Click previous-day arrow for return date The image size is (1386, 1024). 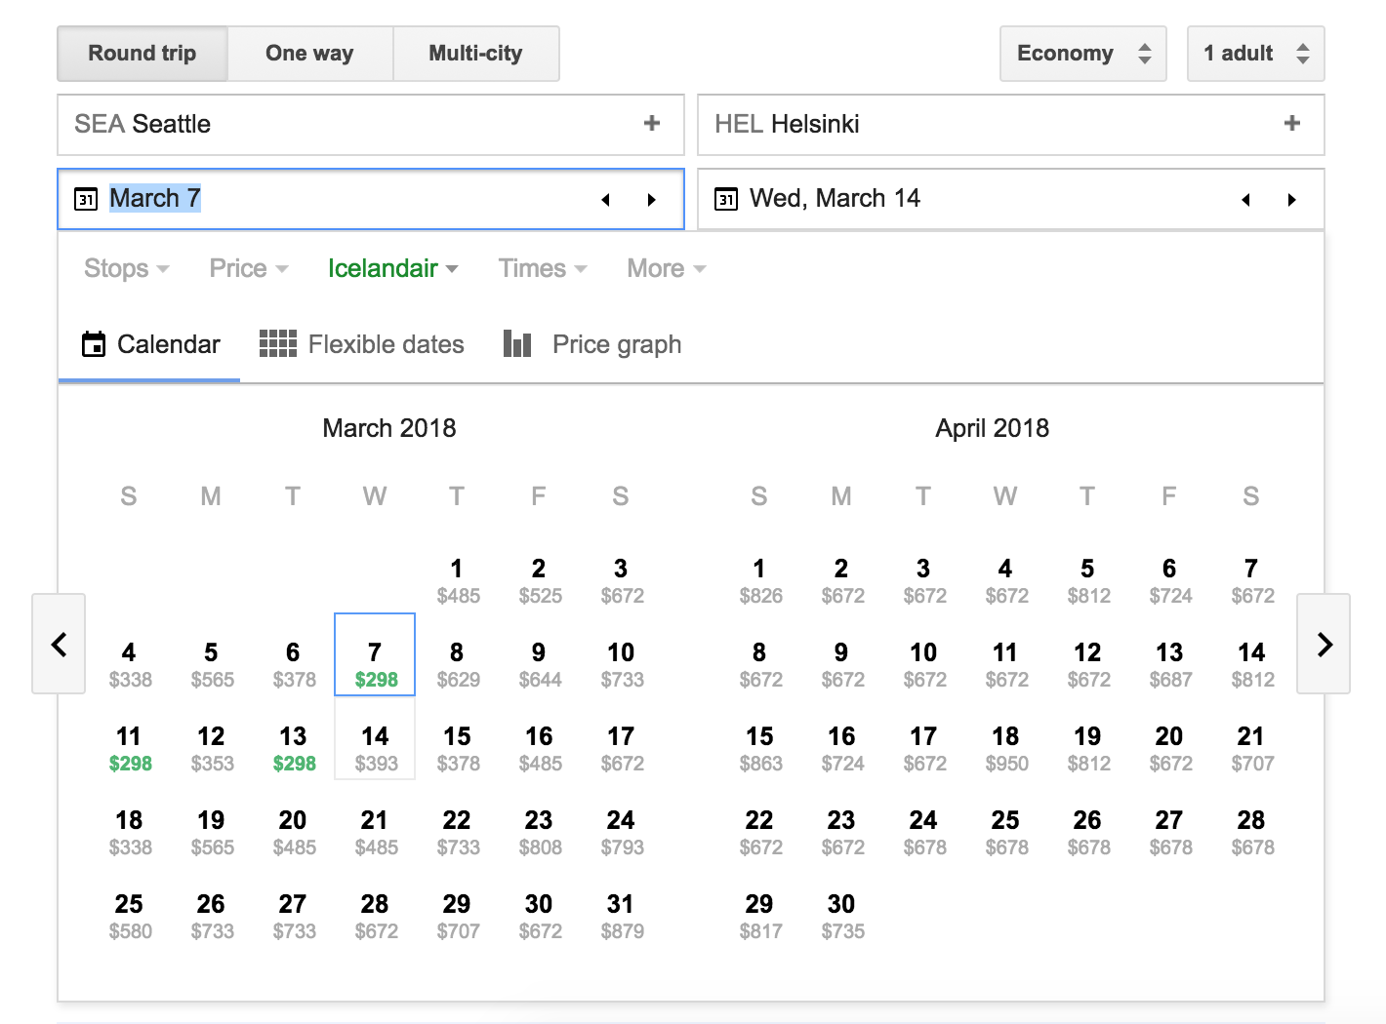click(x=1245, y=200)
